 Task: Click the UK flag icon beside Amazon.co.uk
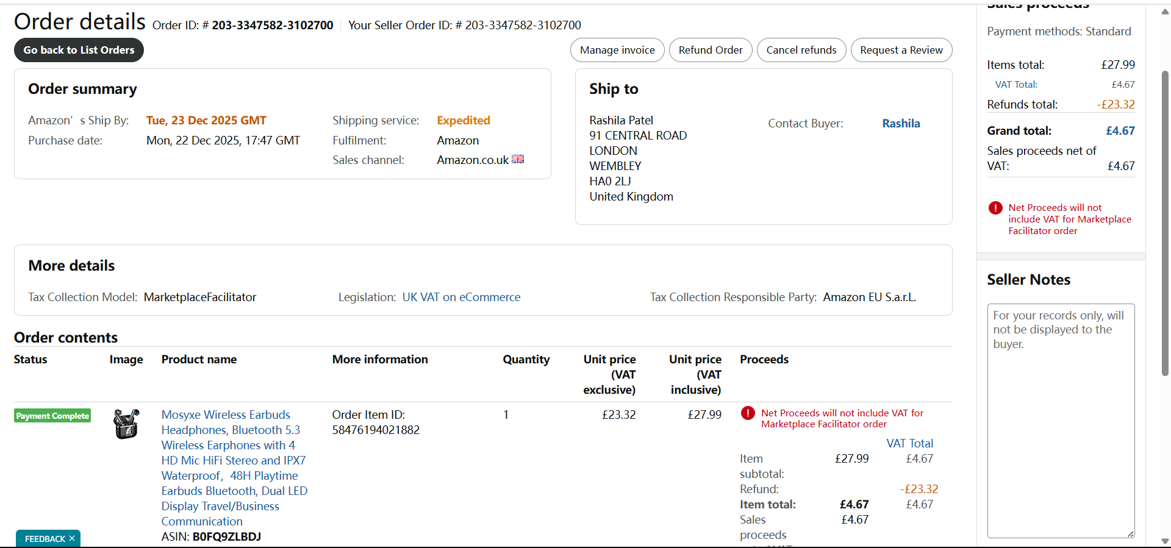pos(518,159)
